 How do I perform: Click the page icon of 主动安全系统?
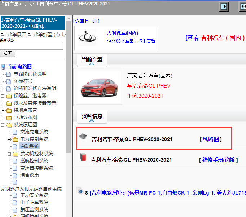(x=15, y=195)
